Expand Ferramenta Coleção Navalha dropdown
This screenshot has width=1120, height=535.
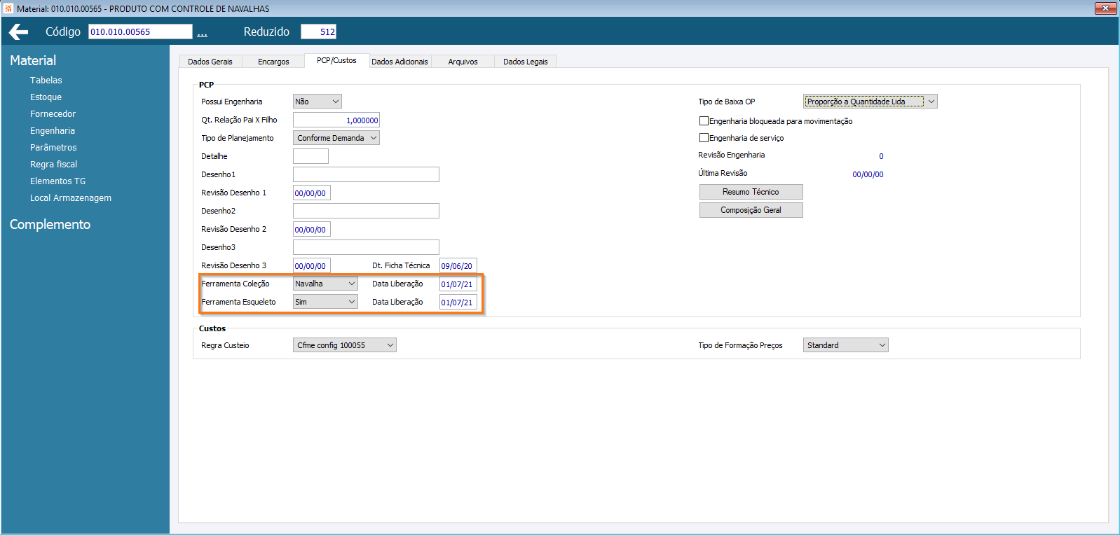point(325,284)
